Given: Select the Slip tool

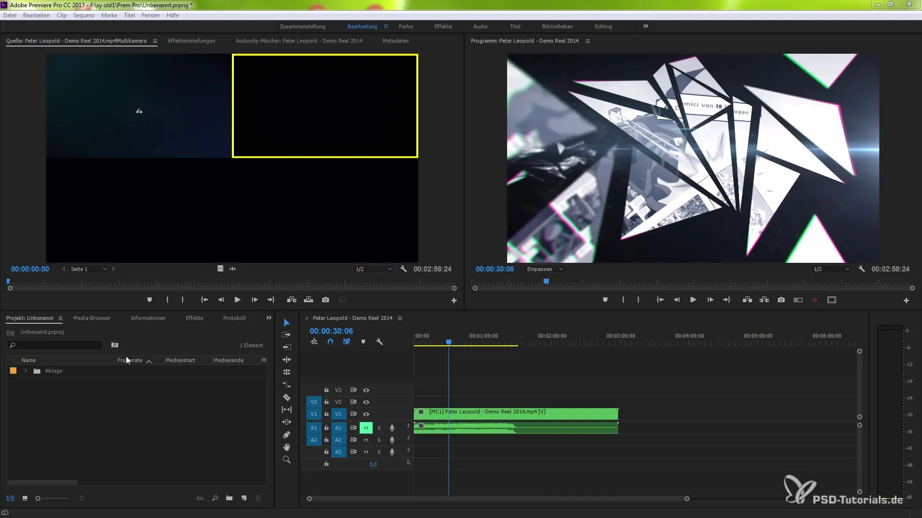Looking at the screenshot, I should click(x=287, y=410).
